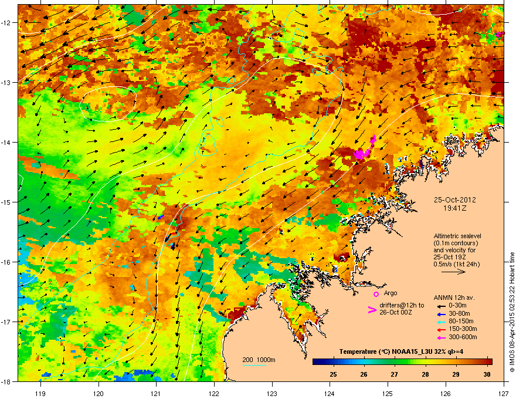516x399 pixels.
Task: Click the longitude axis label "123"
Action: tap(272, 393)
